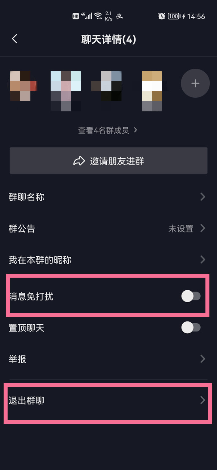This screenshot has width=217, height=470.
Task: Tap the plus icon to add a member
Action: click(195, 83)
